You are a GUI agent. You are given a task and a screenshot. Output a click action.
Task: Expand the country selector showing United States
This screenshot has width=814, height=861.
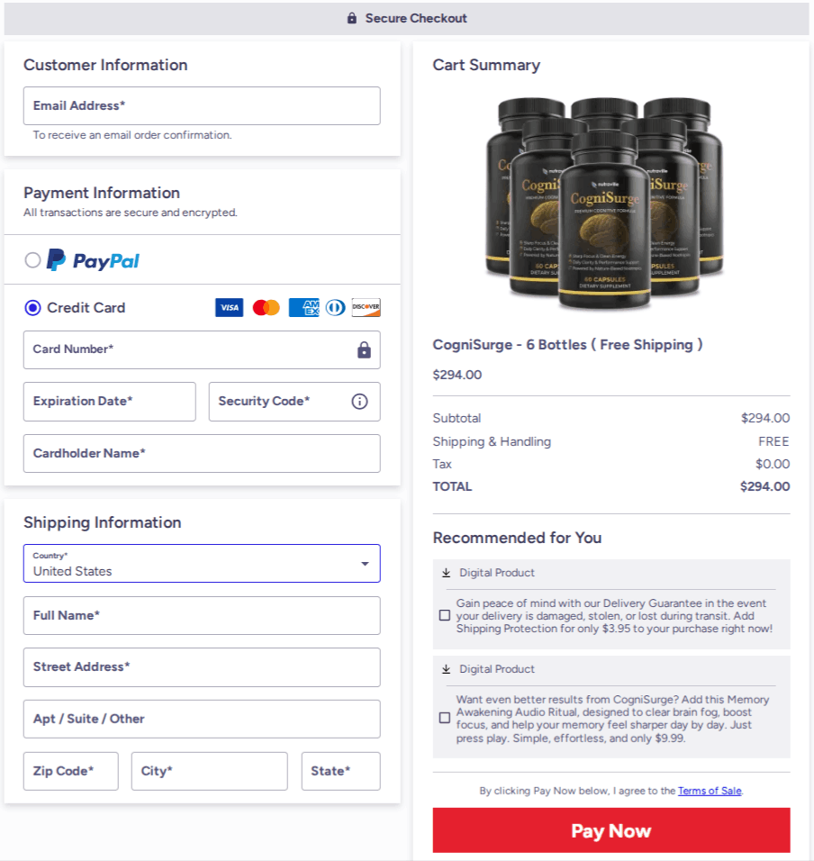coord(202,562)
